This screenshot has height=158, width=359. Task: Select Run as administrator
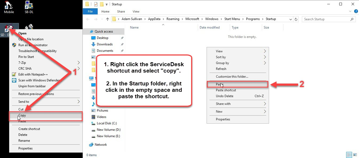33,45
